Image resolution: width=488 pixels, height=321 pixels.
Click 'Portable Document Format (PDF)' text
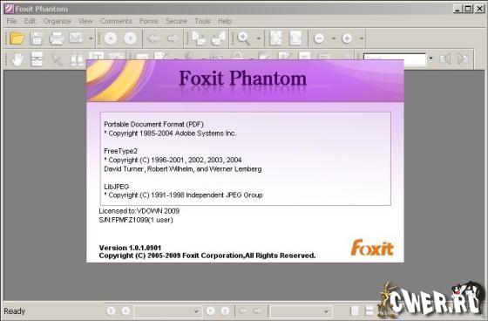(x=153, y=125)
